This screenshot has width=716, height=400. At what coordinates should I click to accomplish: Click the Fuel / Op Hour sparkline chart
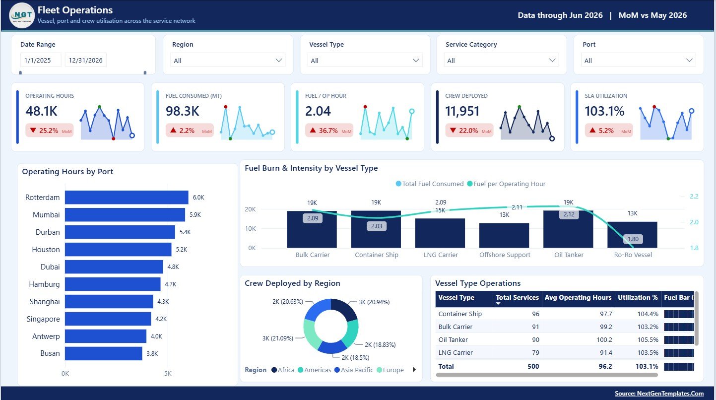pyautogui.click(x=387, y=123)
